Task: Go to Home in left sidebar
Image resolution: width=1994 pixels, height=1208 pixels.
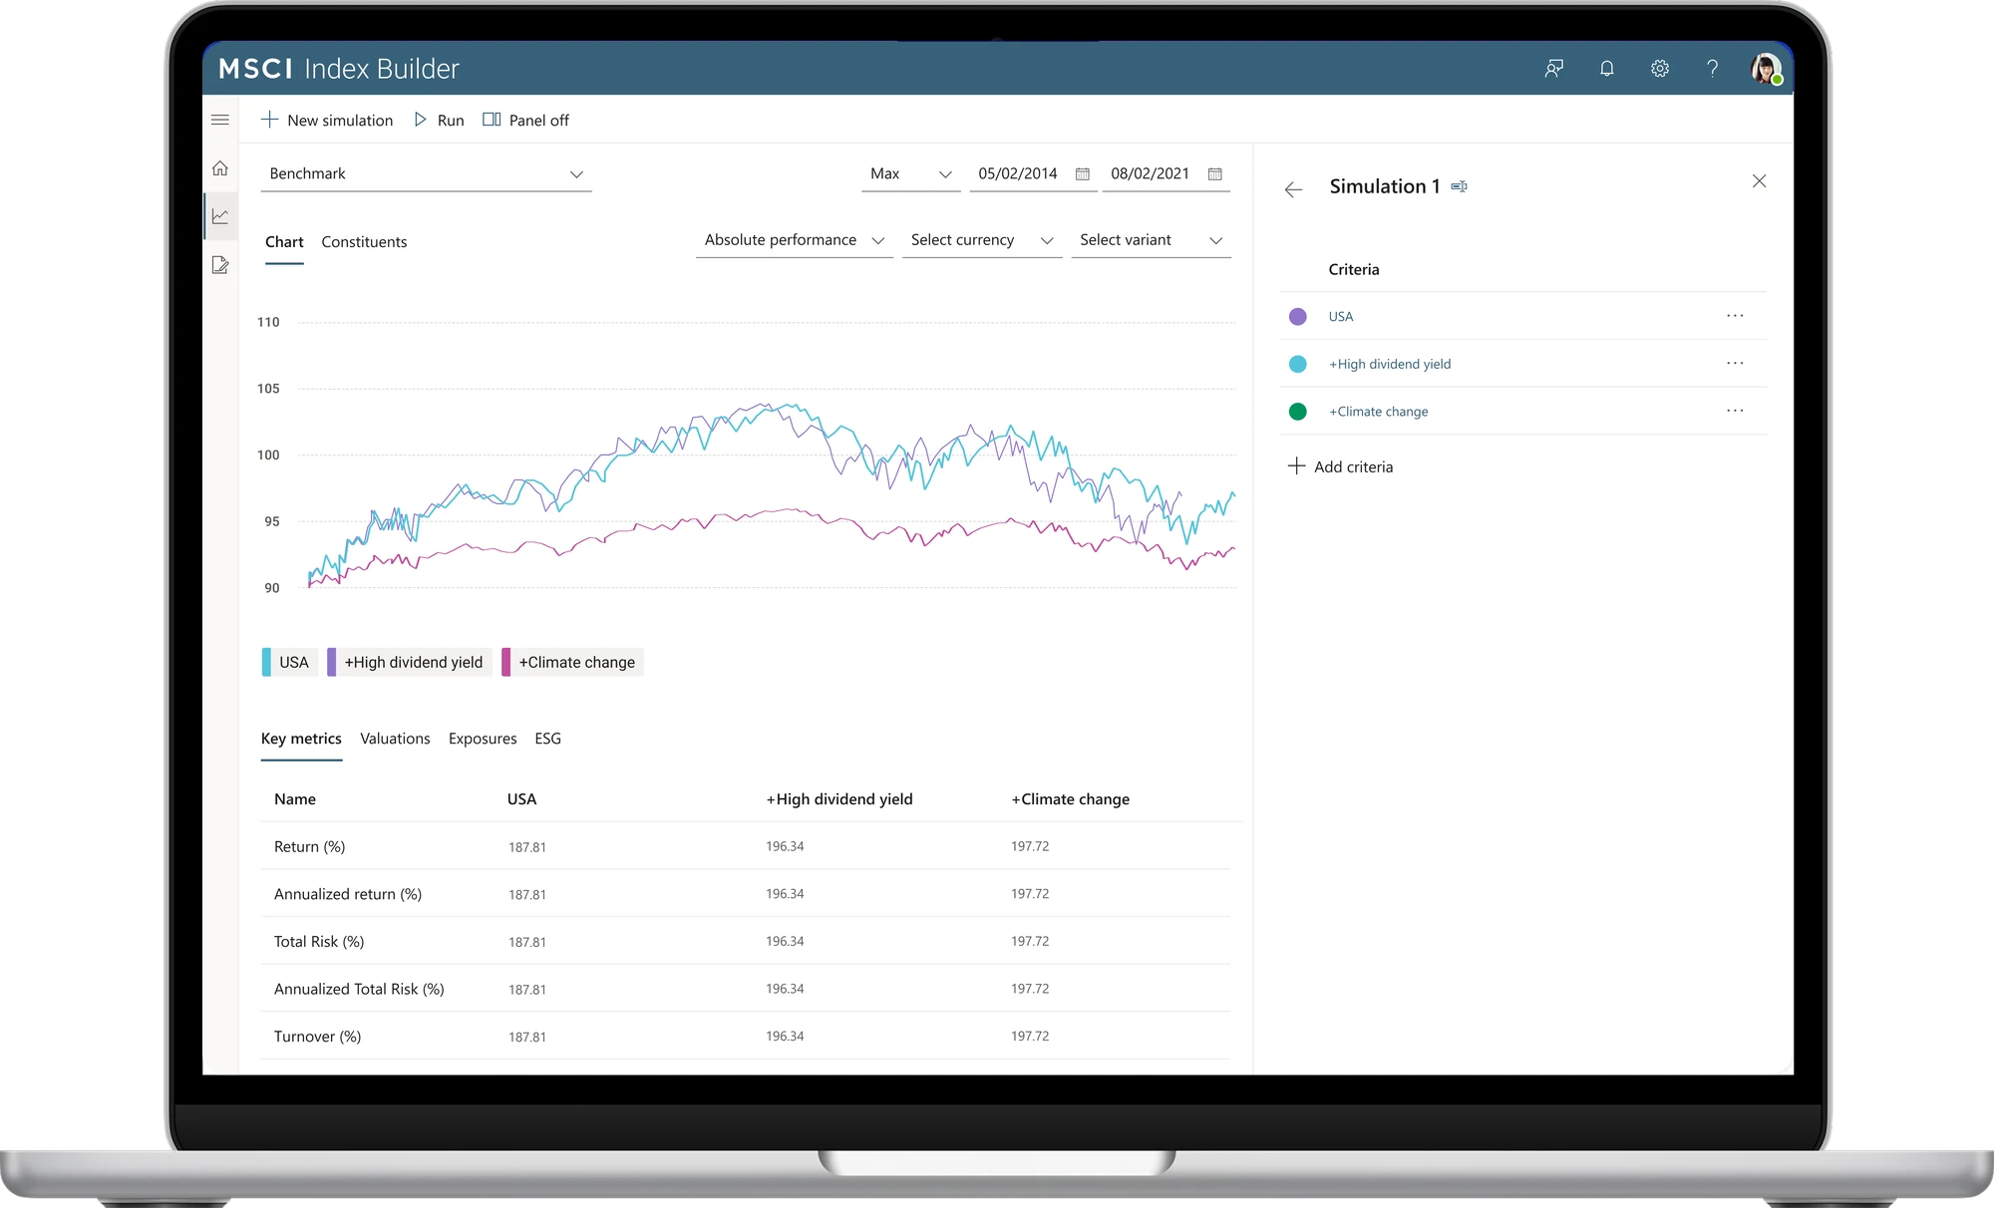Action: (220, 168)
